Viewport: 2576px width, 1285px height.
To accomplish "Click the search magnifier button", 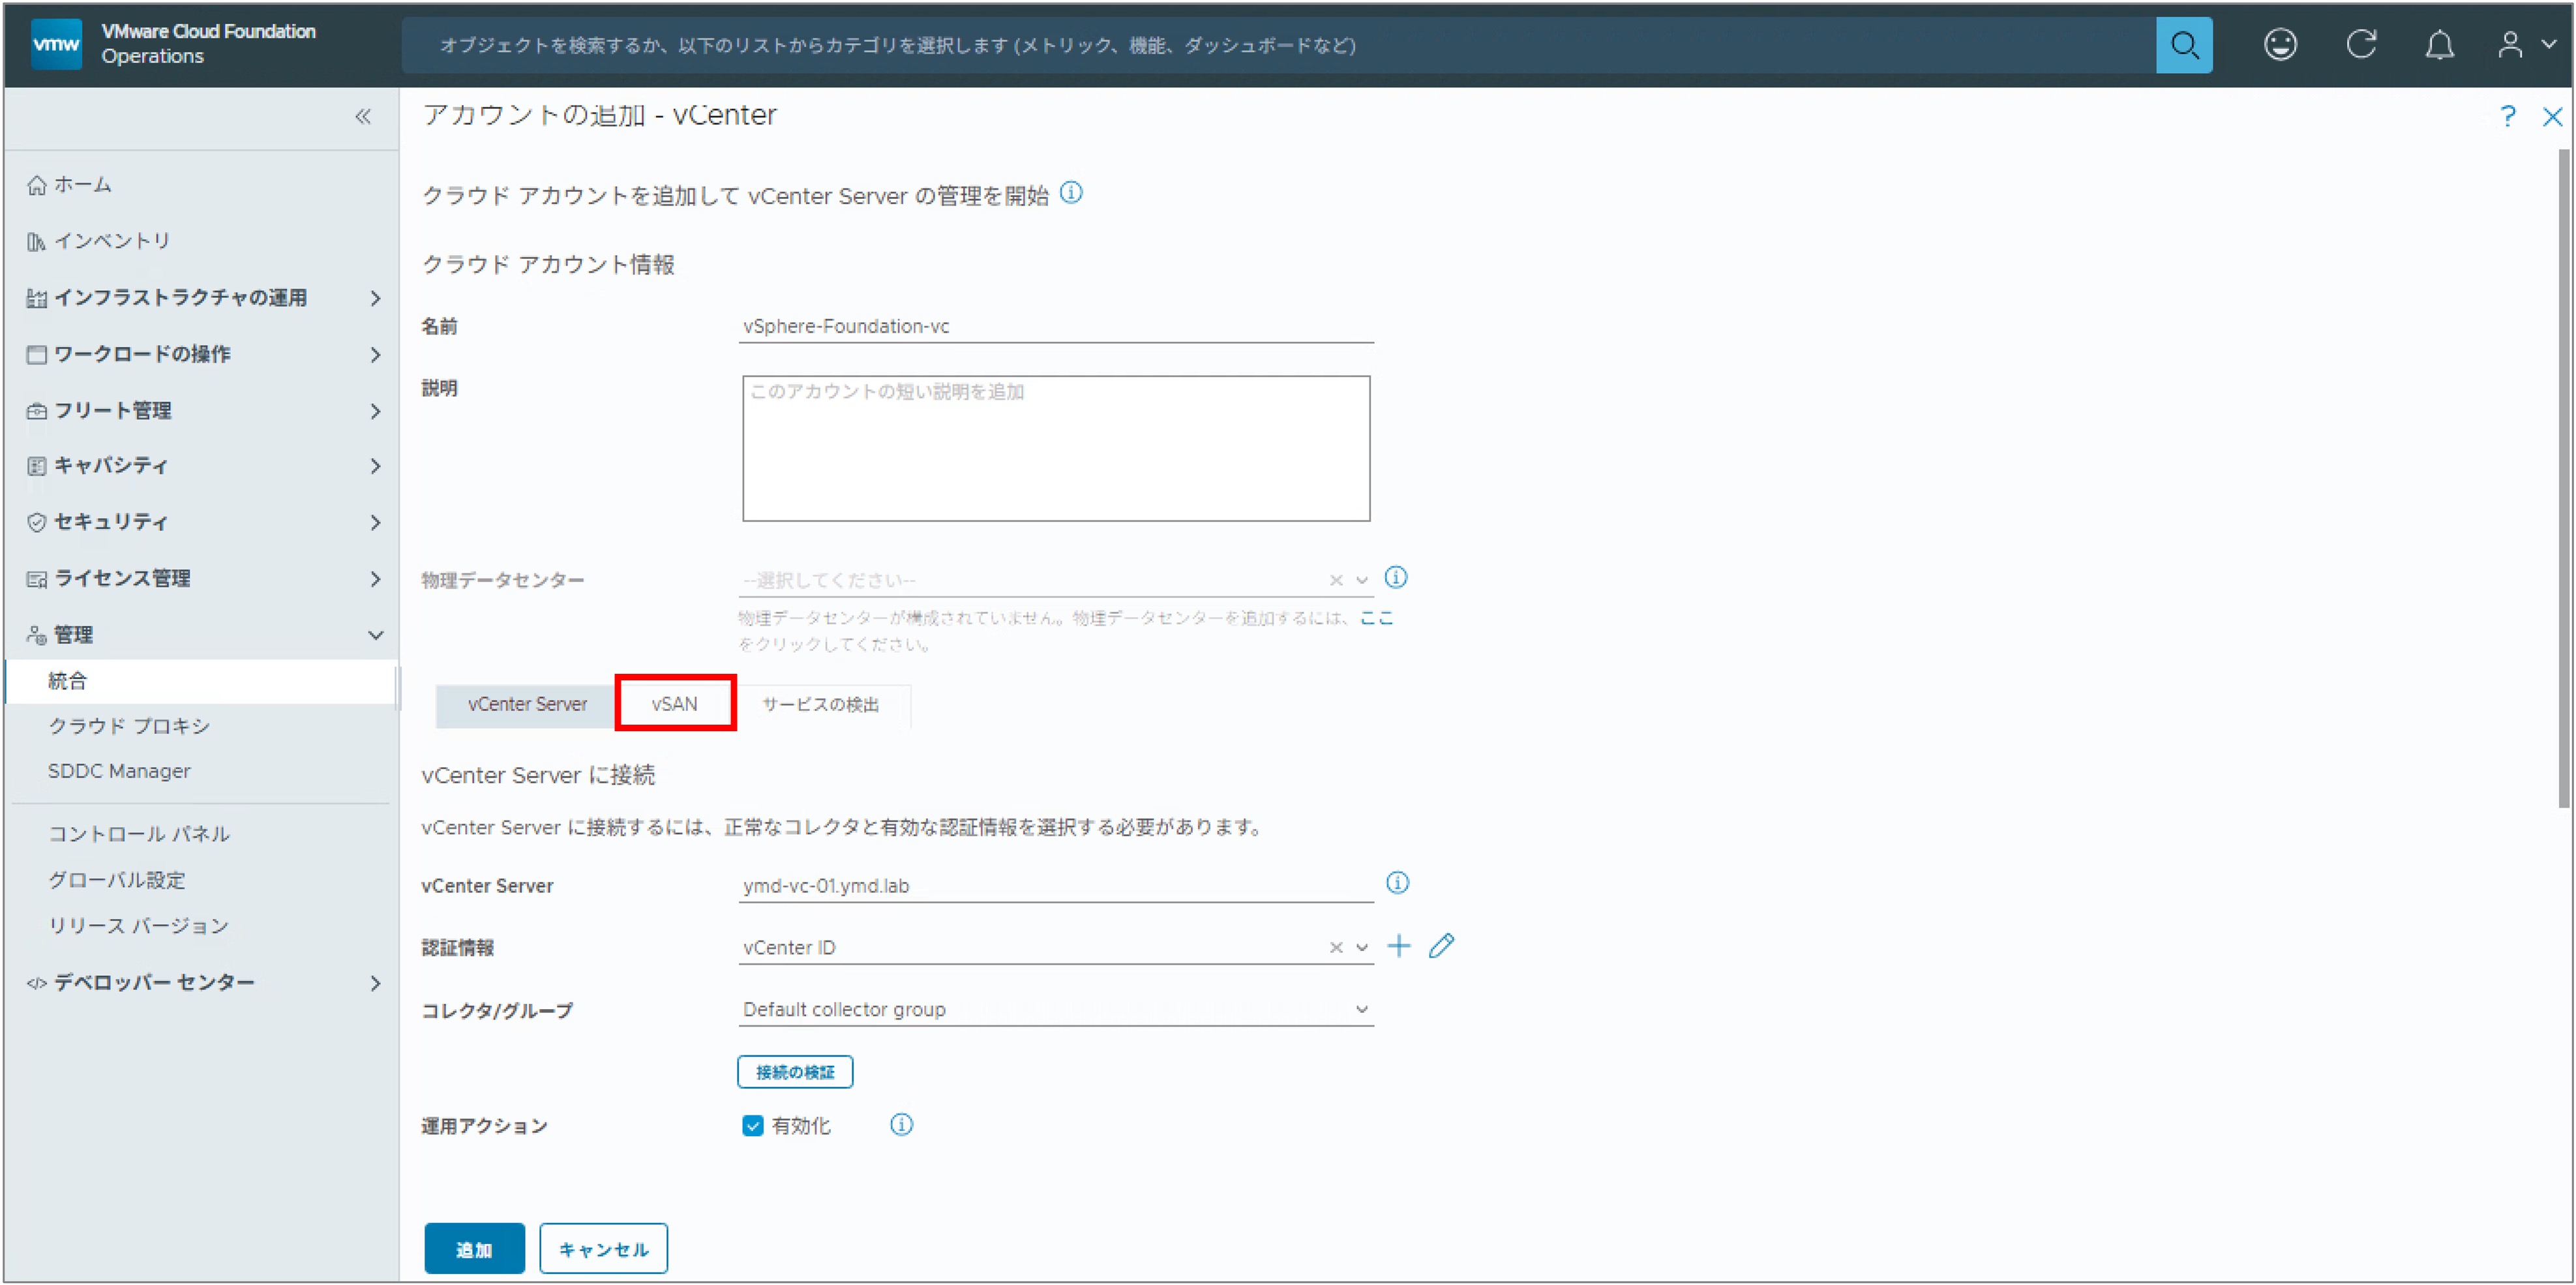I will 2183,45.
